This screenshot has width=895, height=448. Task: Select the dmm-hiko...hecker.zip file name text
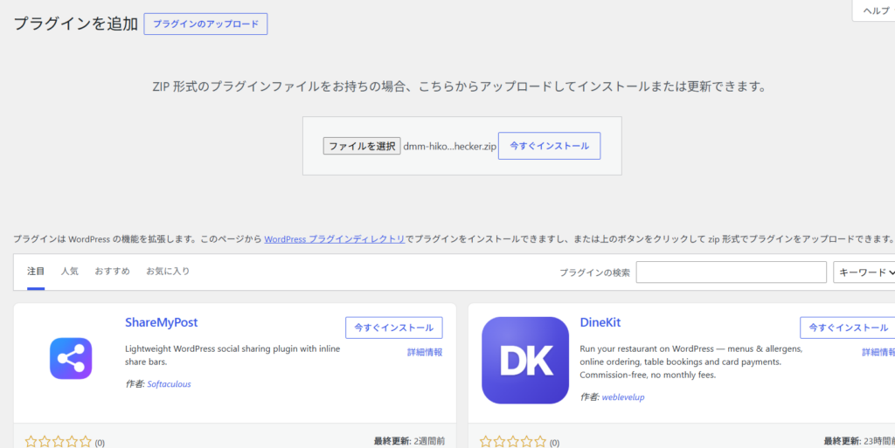[450, 146]
